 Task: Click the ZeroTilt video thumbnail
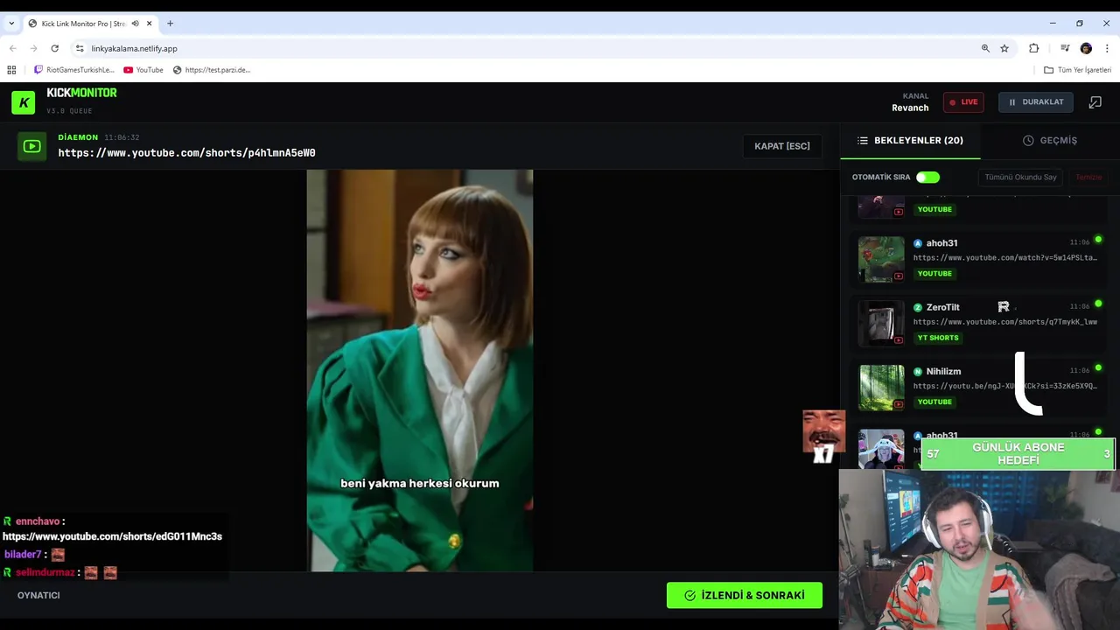pyautogui.click(x=881, y=323)
